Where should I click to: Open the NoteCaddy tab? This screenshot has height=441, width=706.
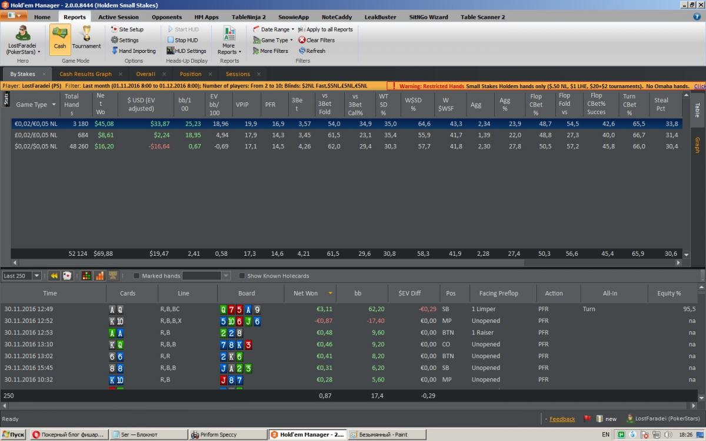click(x=338, y=17)
